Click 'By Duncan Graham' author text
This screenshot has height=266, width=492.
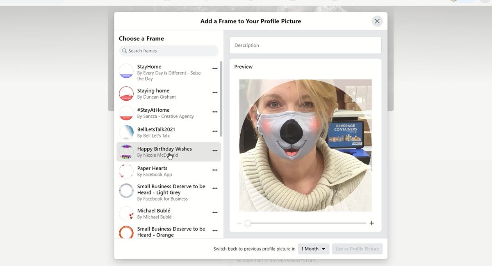156,97
